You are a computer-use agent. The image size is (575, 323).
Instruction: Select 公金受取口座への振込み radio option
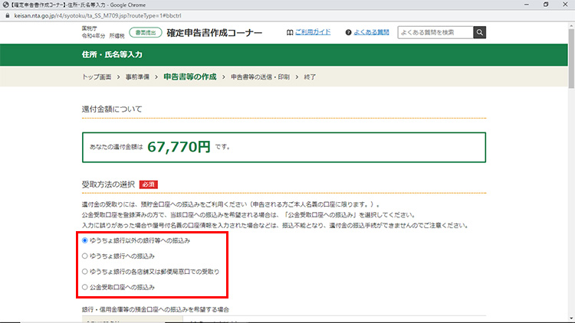(x=85, y=286)
